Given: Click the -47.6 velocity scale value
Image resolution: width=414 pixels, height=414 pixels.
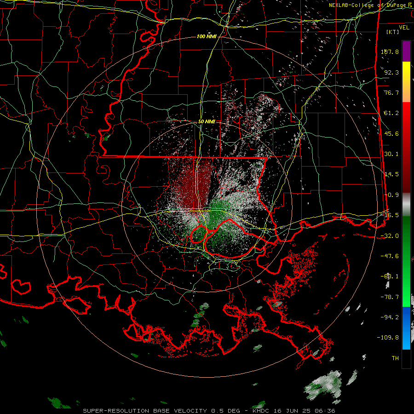Looking at the screenshot, I should [x=390, y=256].
